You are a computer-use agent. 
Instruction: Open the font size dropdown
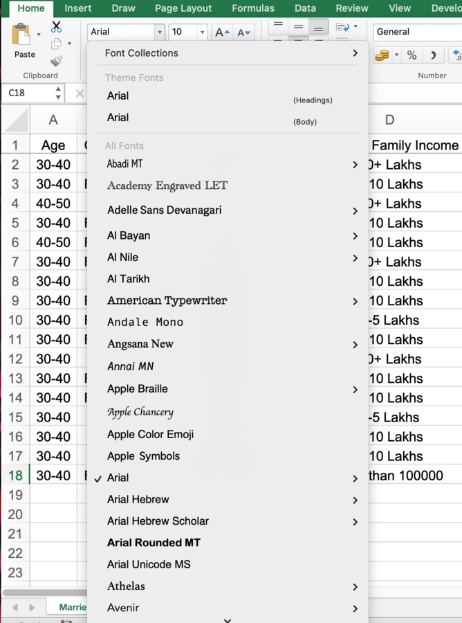tap(202, 32)
